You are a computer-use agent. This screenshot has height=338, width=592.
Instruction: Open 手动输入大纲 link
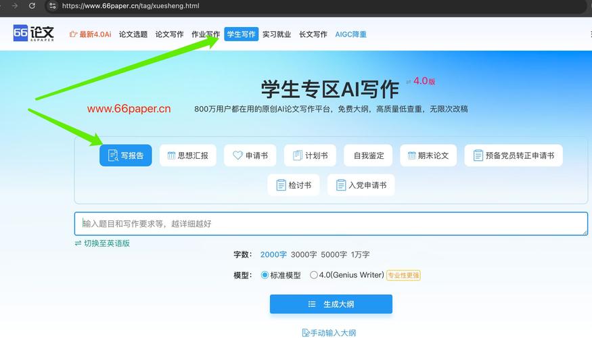pyautogui.click(x=329, y=333)
